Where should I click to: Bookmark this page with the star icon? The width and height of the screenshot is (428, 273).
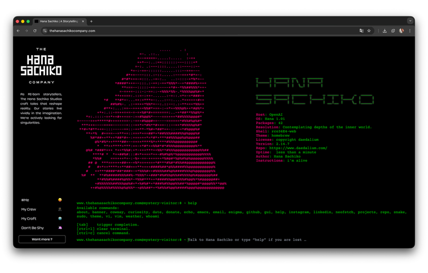[369, 31]
